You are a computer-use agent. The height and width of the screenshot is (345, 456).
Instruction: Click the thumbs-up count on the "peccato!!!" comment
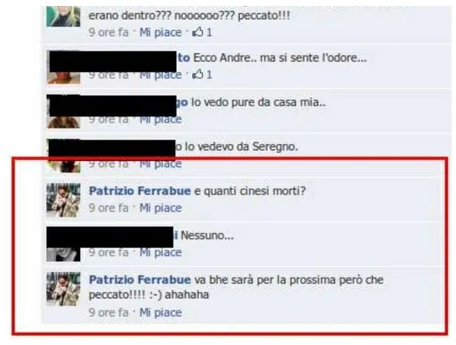[209, 33]
